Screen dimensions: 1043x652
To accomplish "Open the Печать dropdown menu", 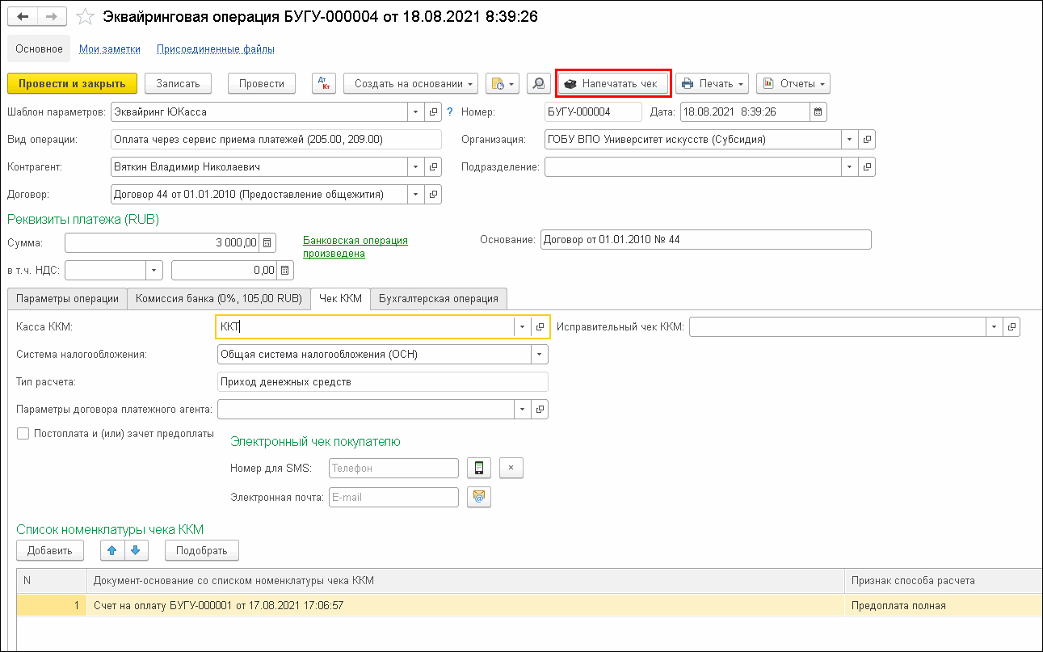I will pos(712,83).
